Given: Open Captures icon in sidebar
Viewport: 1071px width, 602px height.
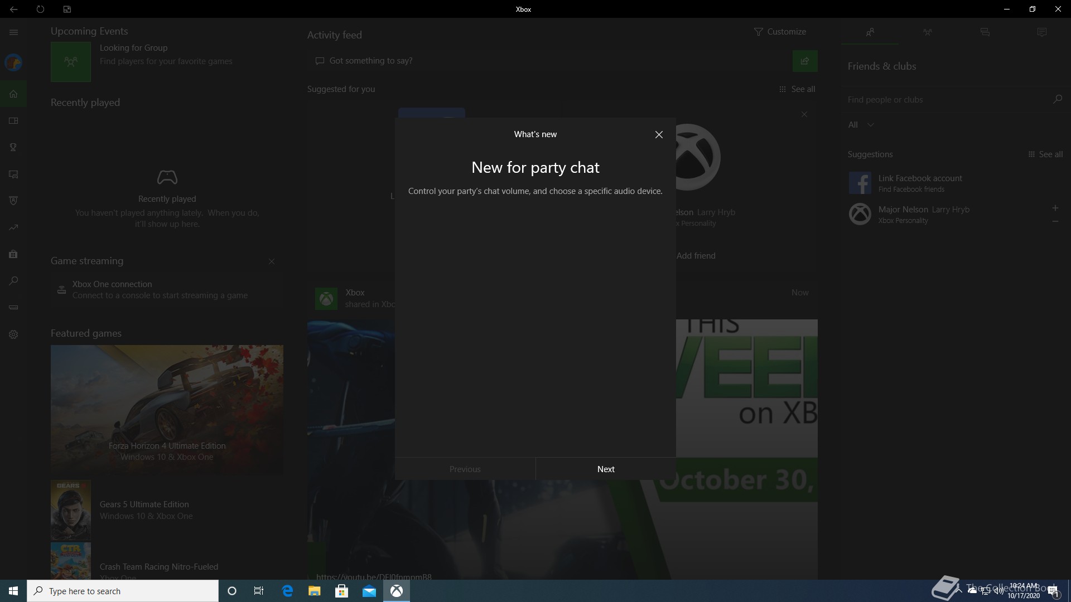Looking at the screenshot, I should 13,174.
